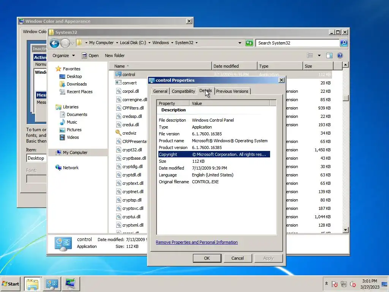This screenshot has height=292, width=389.
Task: Open recent pages dropdown next to Forward
Action: [72, 43]
